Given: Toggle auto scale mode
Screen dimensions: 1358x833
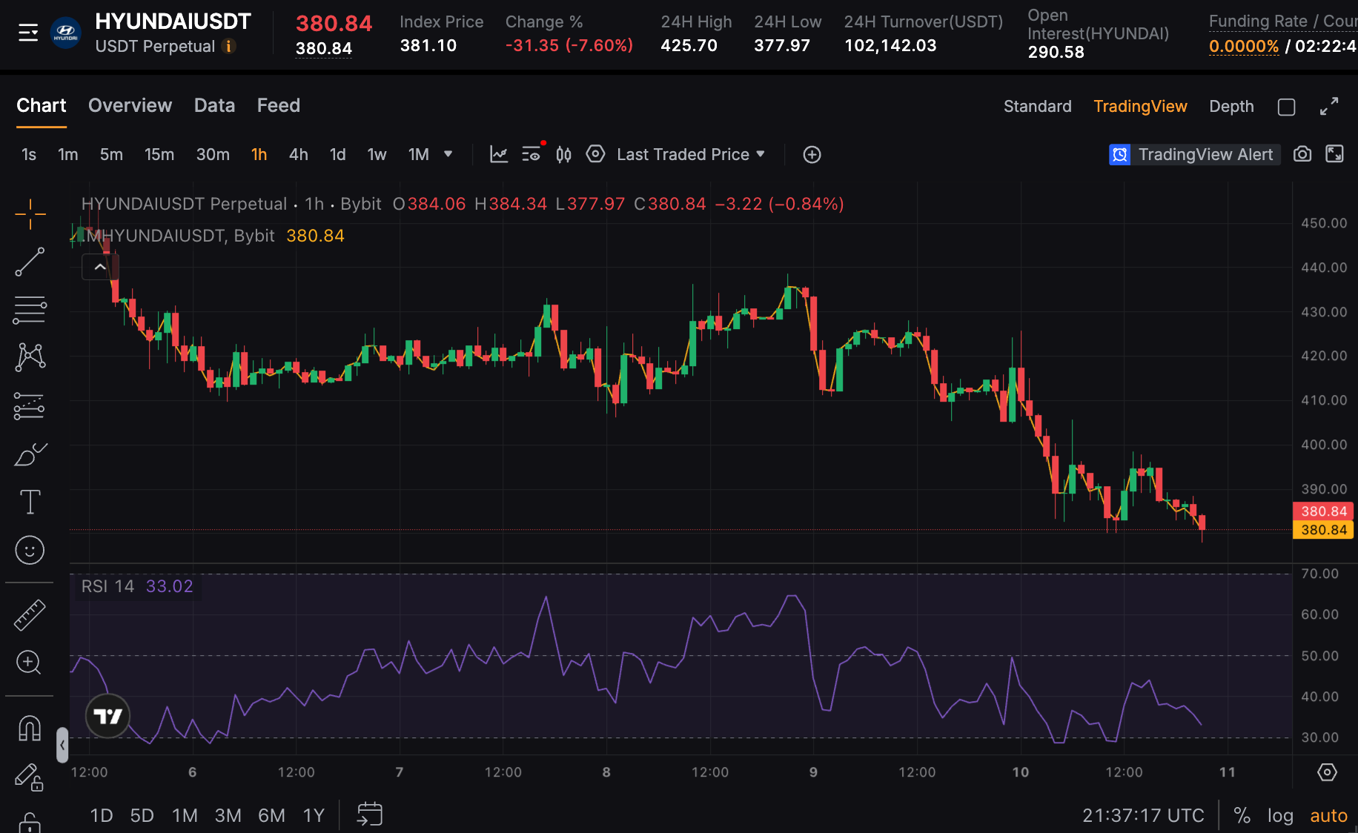Looking at the screenshot, I should [1328, 816].
